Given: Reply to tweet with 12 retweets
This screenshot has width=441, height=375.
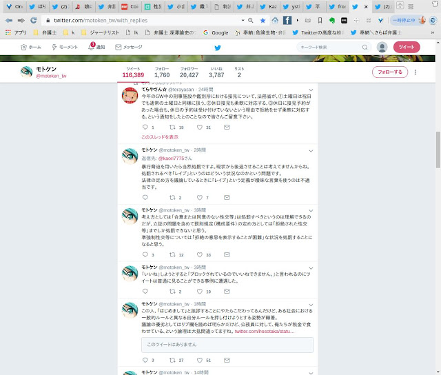Looking at the screenshot, I should click(145, 254).
